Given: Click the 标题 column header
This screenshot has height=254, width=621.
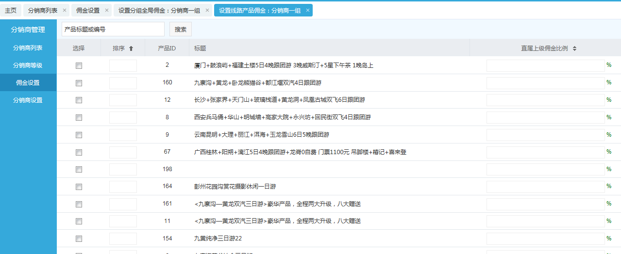Looking at the screenshot, I should coord(200,48).
